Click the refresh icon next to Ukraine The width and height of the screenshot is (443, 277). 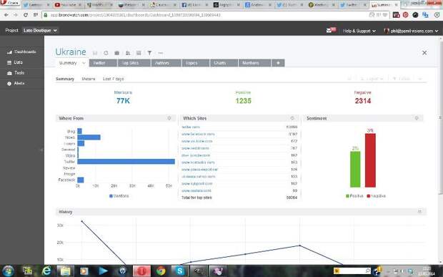click(x=106, y=53)
